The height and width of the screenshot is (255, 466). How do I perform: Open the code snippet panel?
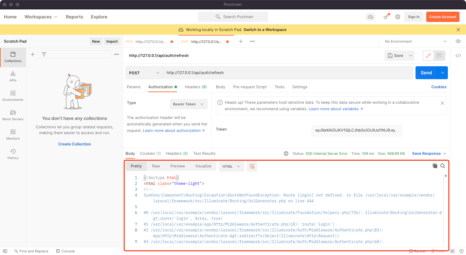458,56
